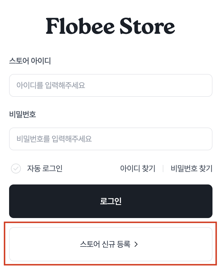Click the dark login submit button

[110, 201]
